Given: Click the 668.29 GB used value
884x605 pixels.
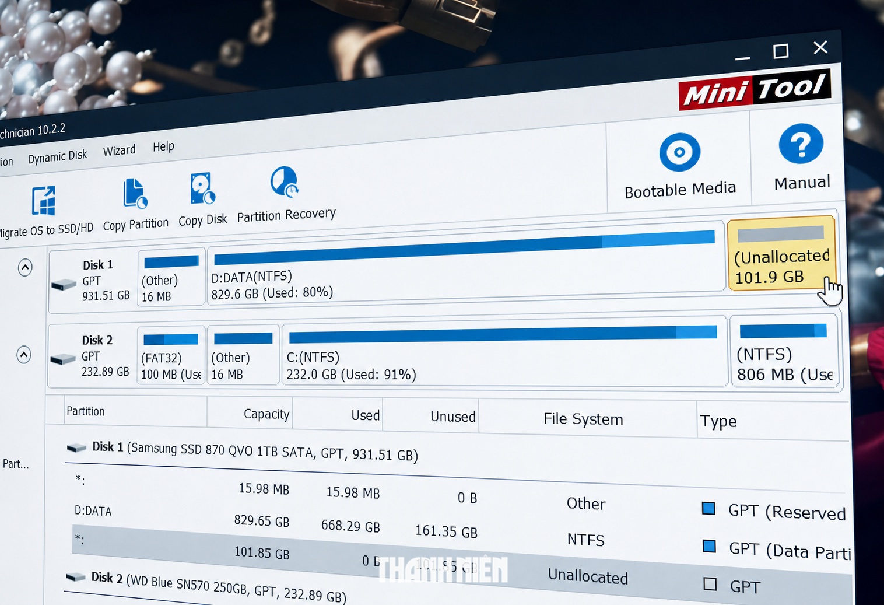Looking at the screenshot, I should pyautogui.click(x=350, y=526).
